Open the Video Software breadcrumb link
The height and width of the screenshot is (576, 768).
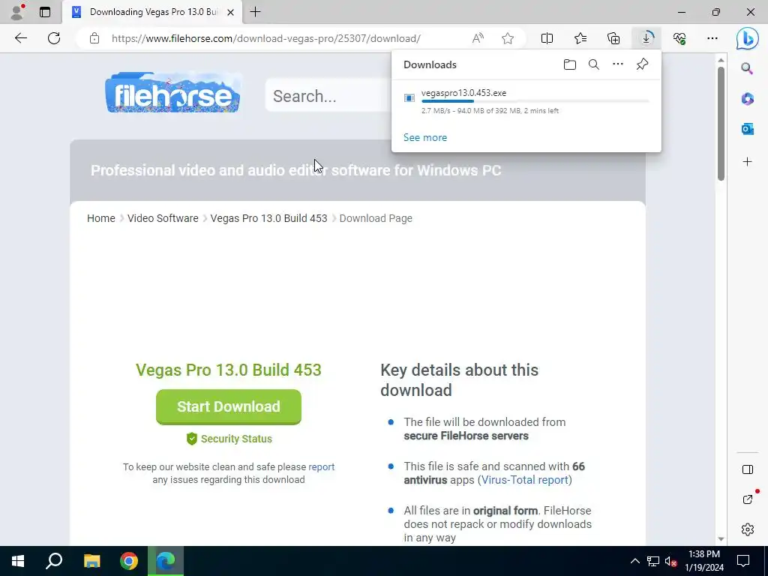pyautogui.click(x=163, y=218)
